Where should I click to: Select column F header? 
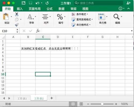click(x=88, y=37)
